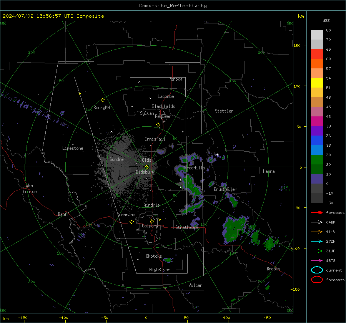
Task: Click the red forecast arrow in legend
Action: click(317, 212)
